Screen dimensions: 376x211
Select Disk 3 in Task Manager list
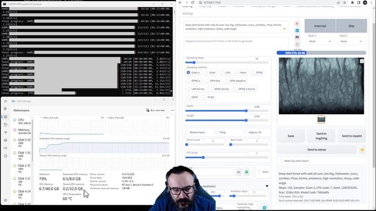22,181
